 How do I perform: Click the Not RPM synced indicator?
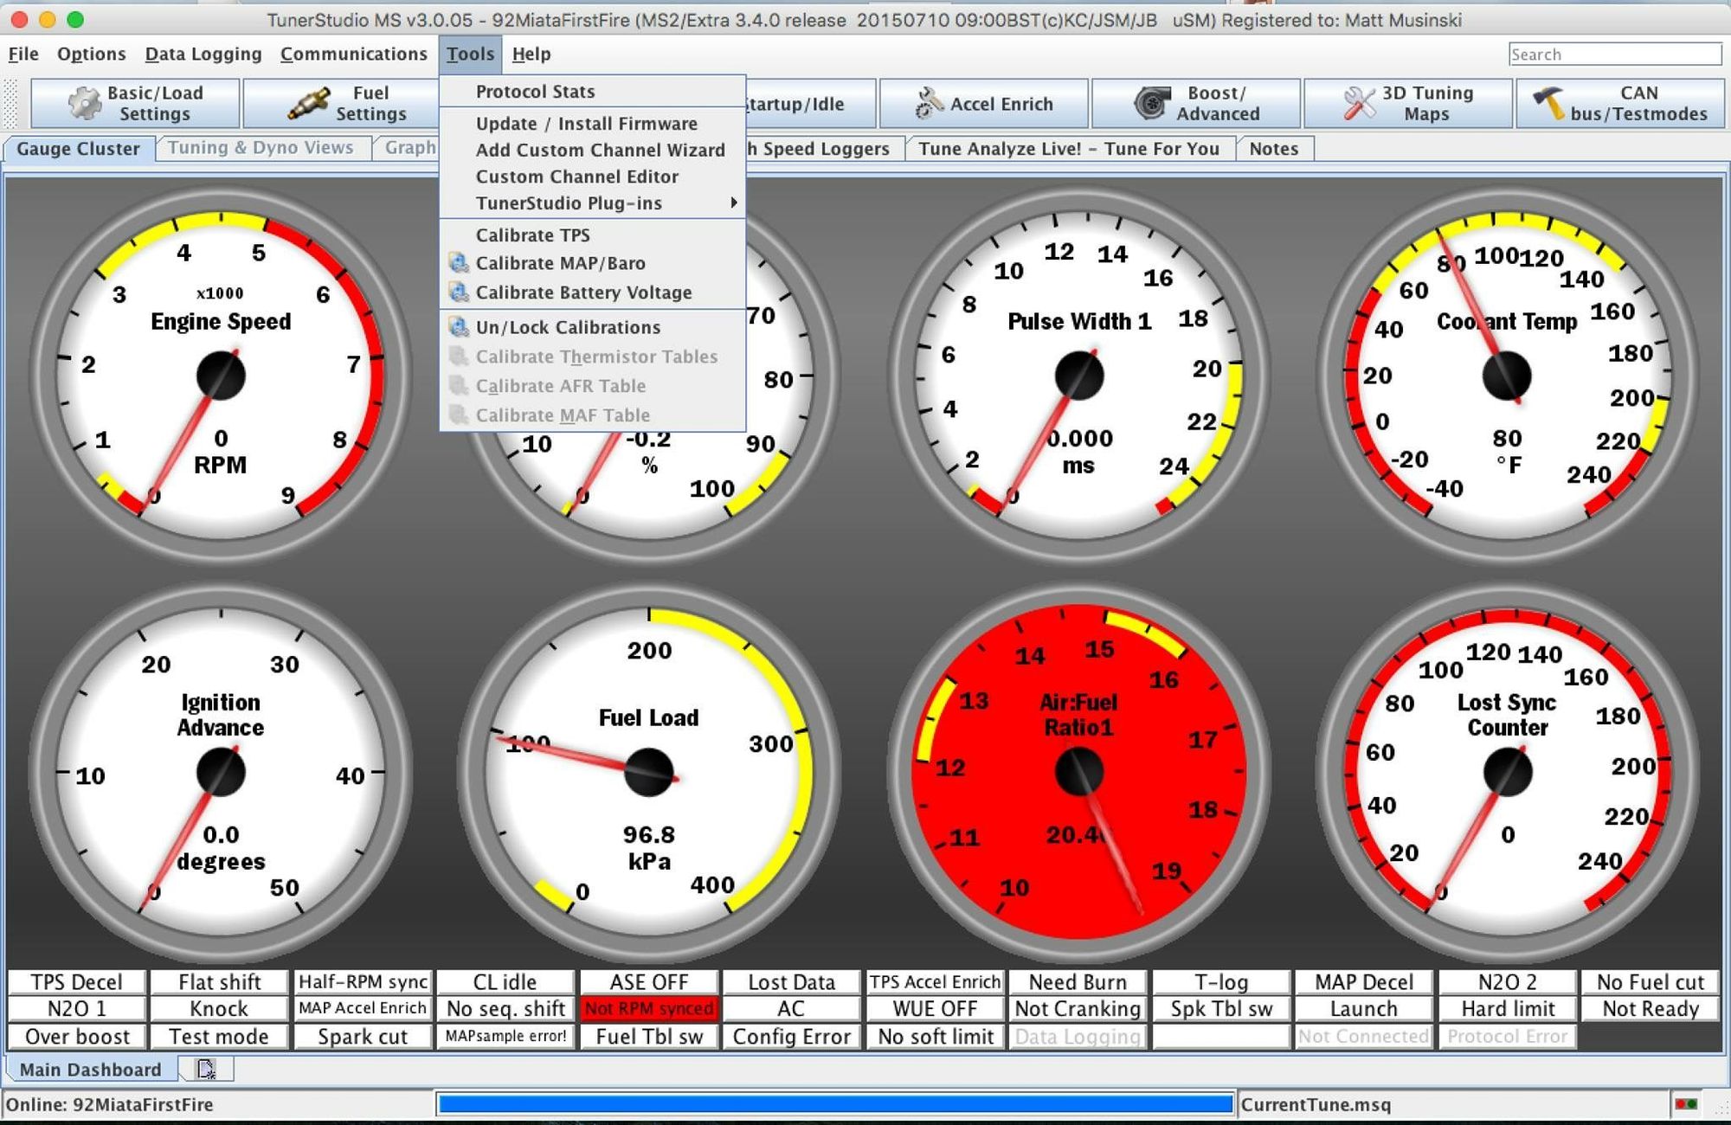click(x=648, y=1009)
